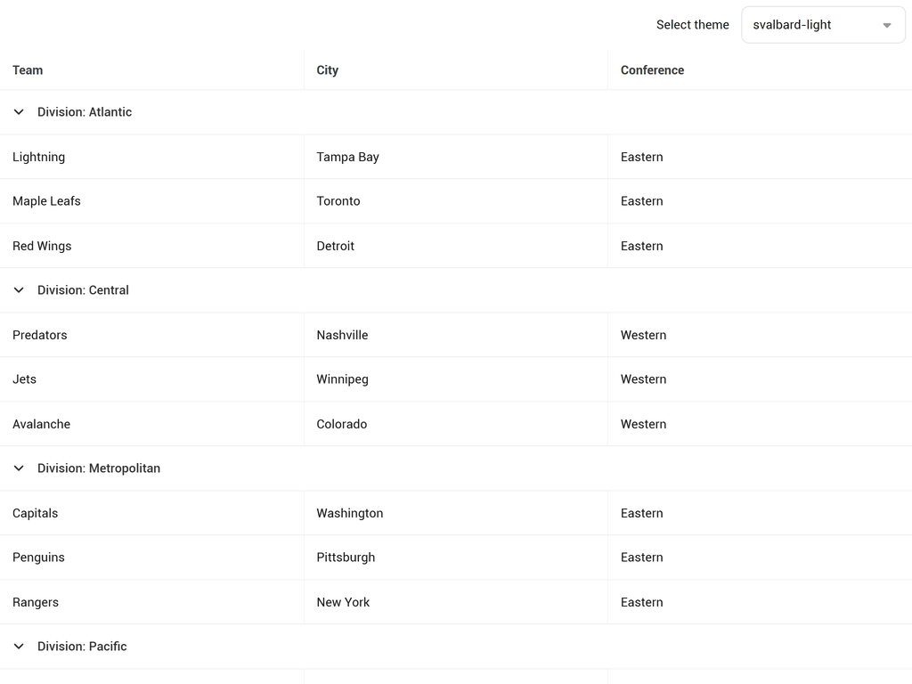Open the theme selection dropdown arrow
Image resolution: width=912 pixels, height=684 pixels.
tap(887, 25)
